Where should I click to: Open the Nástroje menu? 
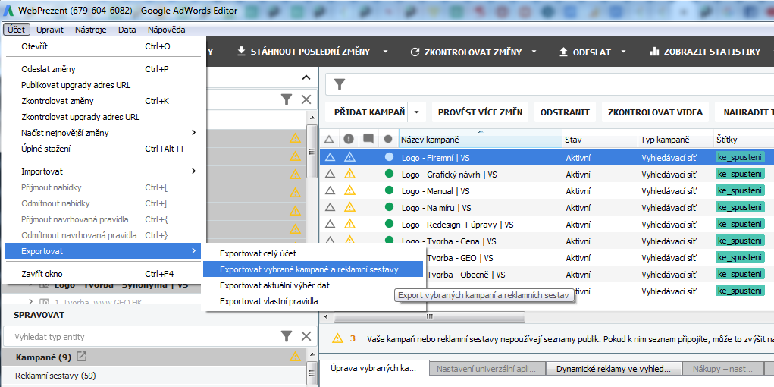pyautogui.click(x=91, y=30)
